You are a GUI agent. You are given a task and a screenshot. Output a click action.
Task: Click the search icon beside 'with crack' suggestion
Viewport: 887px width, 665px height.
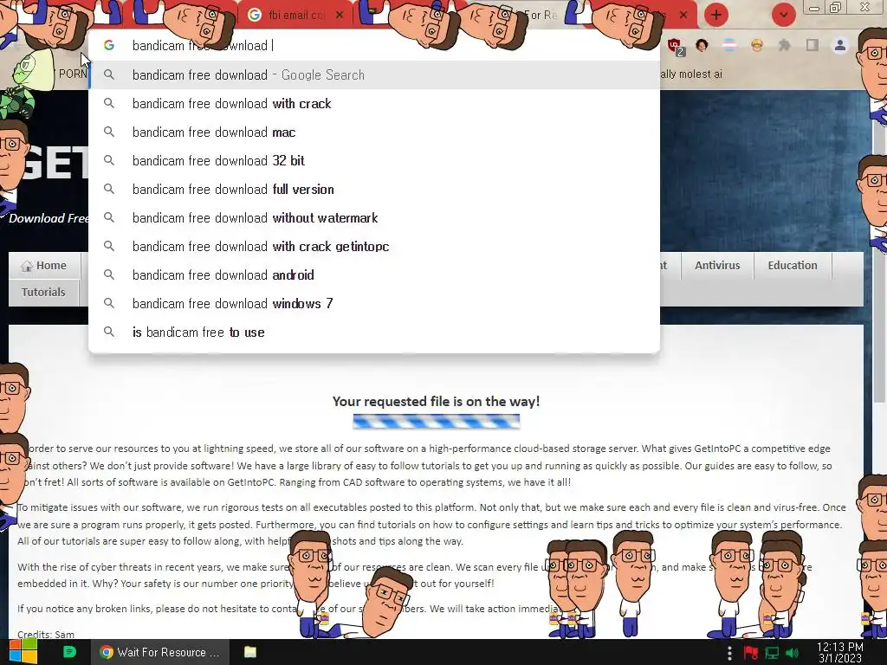click(108, 104)
